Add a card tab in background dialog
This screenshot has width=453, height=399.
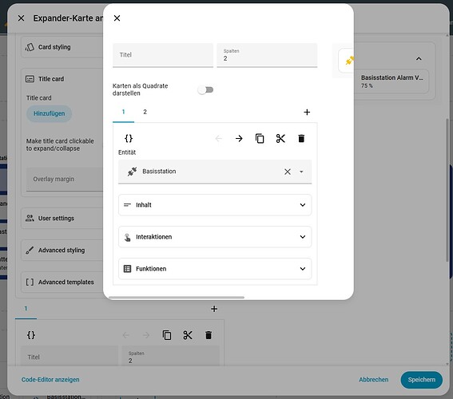214,309
